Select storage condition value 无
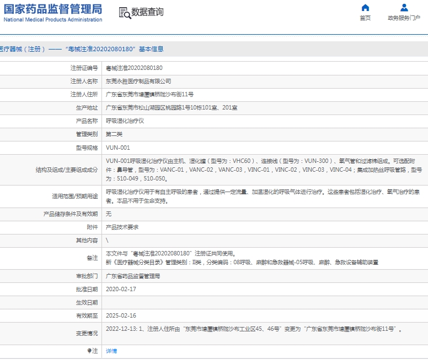The height and width of the screenshot is (360, 428). coord(109,214)
